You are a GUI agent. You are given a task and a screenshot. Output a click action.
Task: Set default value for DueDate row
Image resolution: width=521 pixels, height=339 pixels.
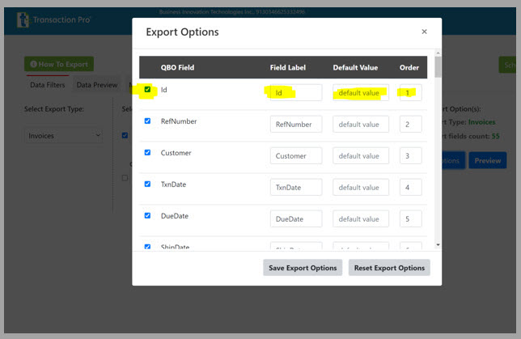pos(361,219)
